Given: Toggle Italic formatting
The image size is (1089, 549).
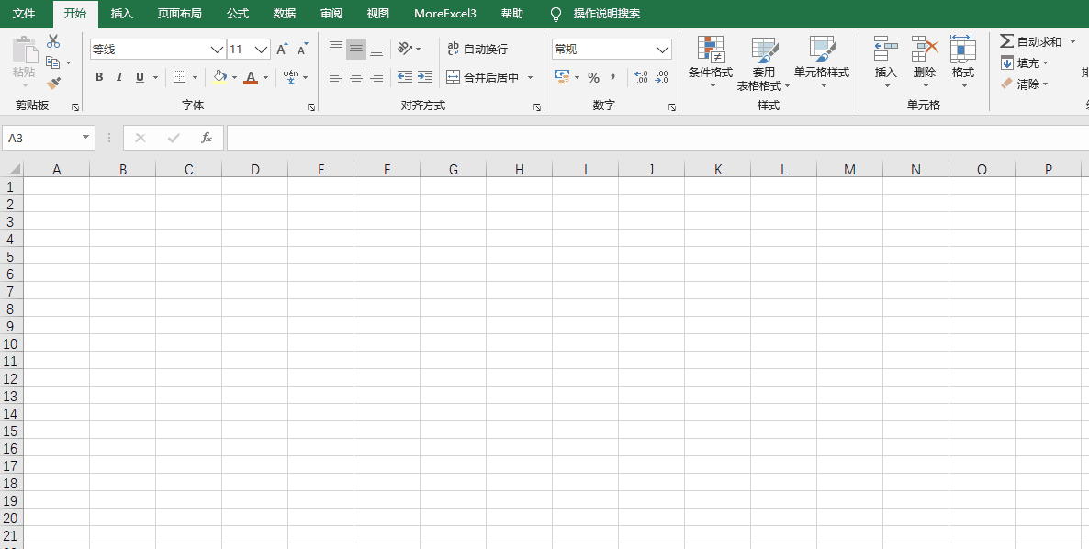Looking at the screenshot, I should (x=119, y=78).
